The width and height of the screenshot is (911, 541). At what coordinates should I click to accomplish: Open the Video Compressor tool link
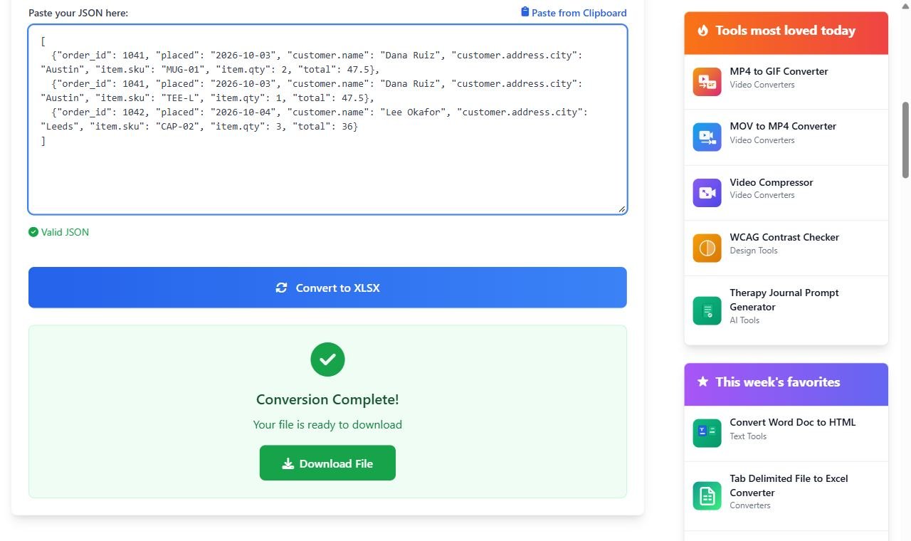(x=771, y=182)
